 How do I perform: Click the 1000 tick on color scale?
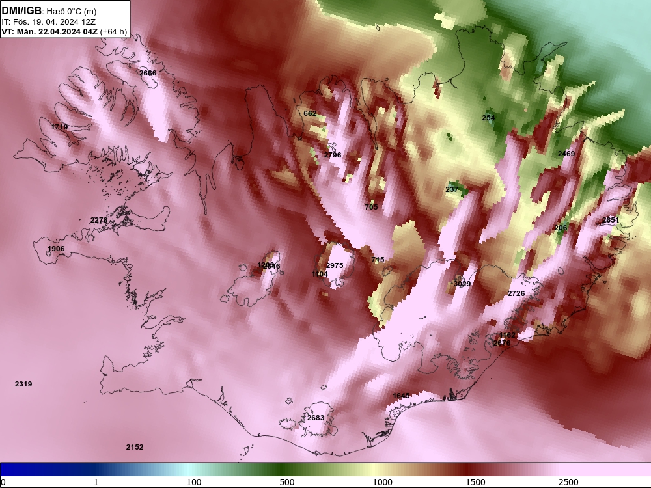(x=382, y=482)
